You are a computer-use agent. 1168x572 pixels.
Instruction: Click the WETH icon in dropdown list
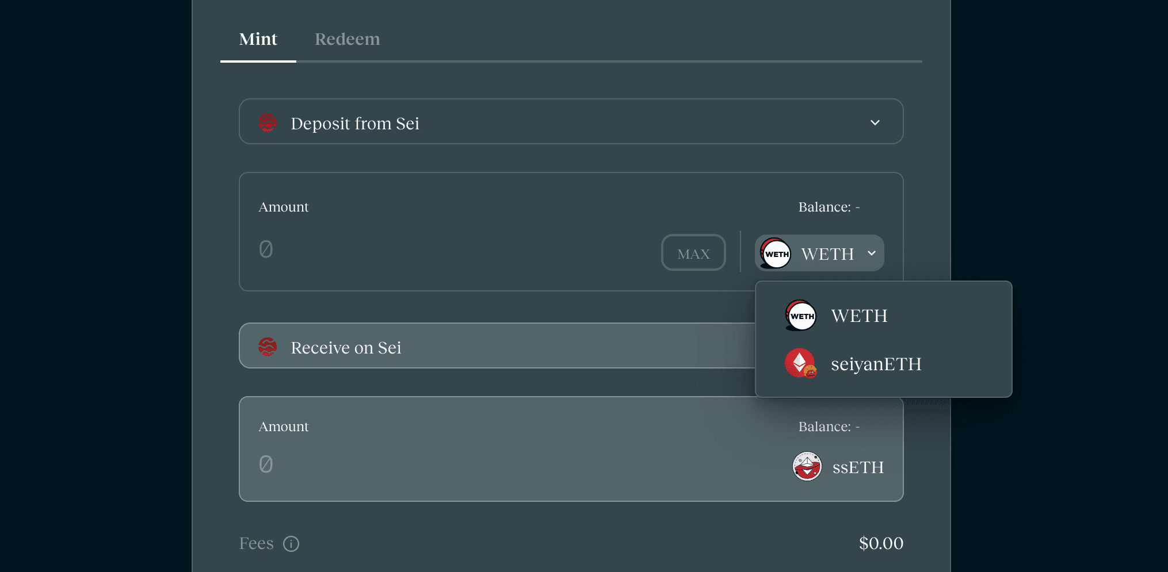click(801, 316)
